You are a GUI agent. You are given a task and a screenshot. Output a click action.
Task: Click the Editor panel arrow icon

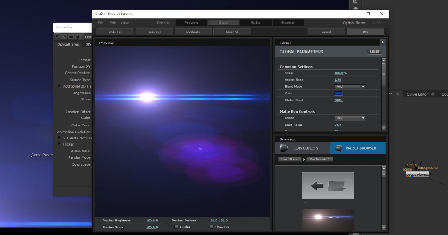click(x=383, y=43)
